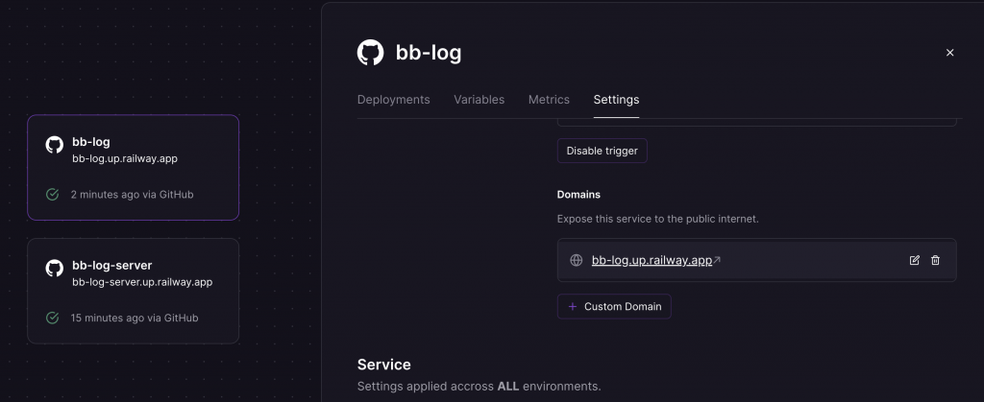Add a Custom Domain
Viewport: 984px width, 402px height.
(614, 306)
